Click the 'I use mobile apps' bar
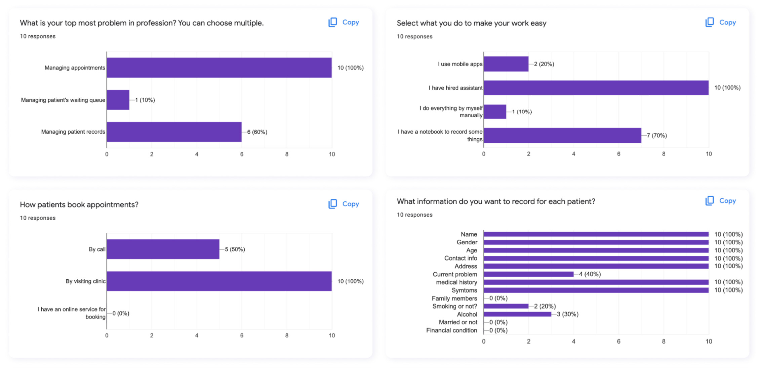The image size is (761, 368). click(x=506, y=64)
